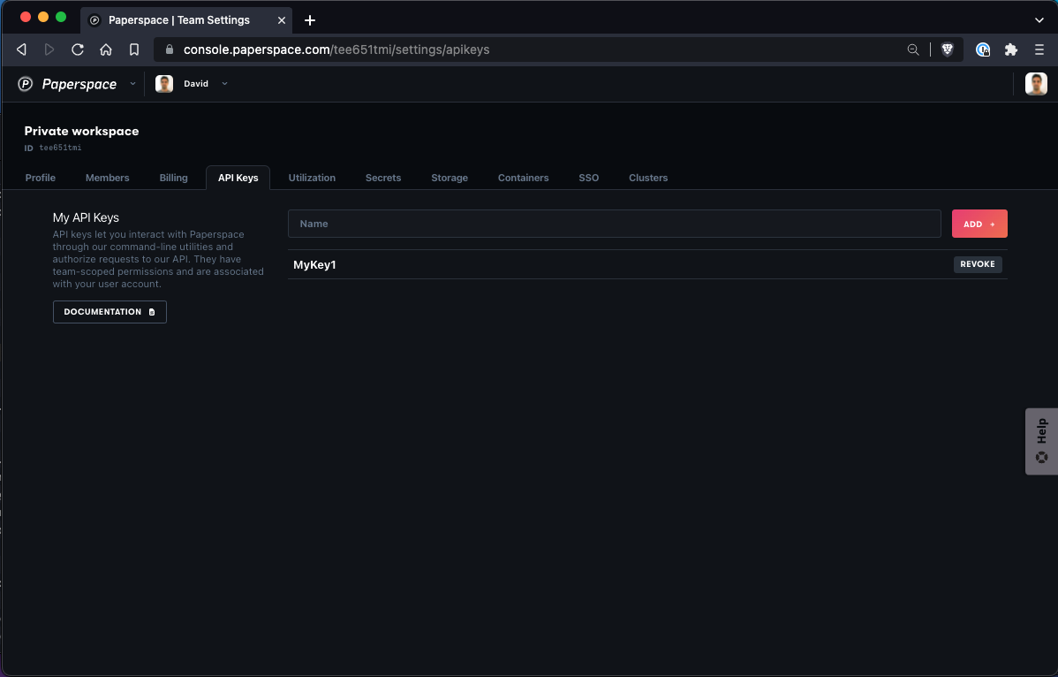Click the ADD button
This screenshot has height=677, width=1058.
coord(979,224)
